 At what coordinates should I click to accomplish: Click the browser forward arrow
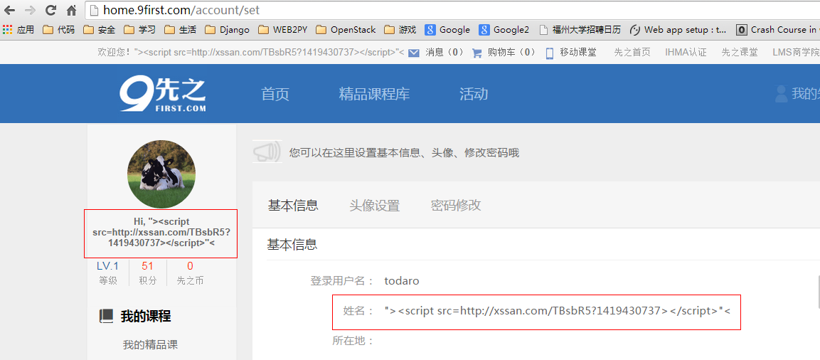click(x=30, y=10)
